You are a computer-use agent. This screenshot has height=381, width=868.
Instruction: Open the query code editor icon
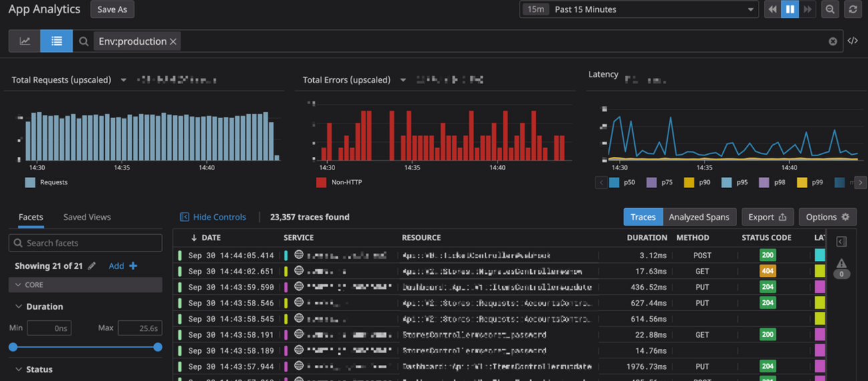(x=853, y=41)
